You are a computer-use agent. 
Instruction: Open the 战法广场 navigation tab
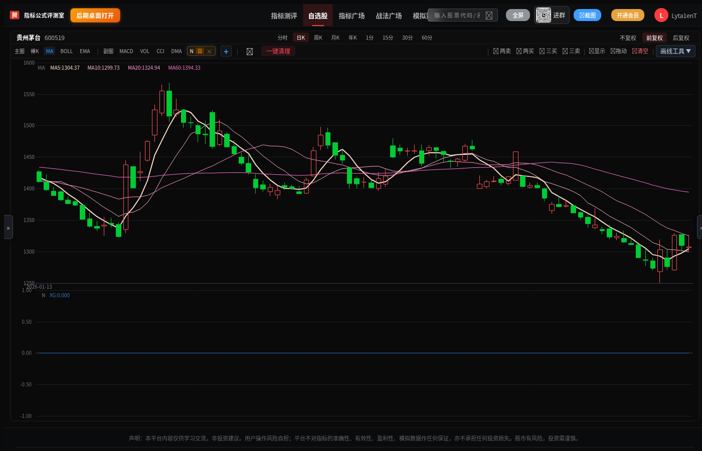[x=389, y=16]
